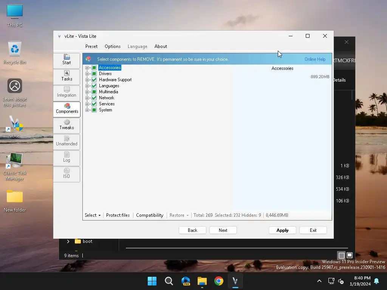Open the Restore dropdown
The height and width of the screenshot is (290, 387).
point(179,215)
